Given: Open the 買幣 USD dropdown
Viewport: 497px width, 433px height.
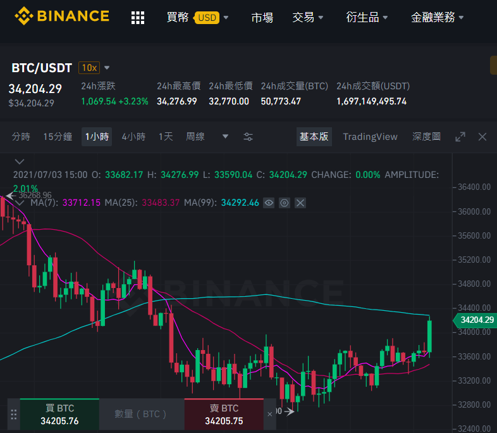Looking at the screenshot, I should point(197,18).
